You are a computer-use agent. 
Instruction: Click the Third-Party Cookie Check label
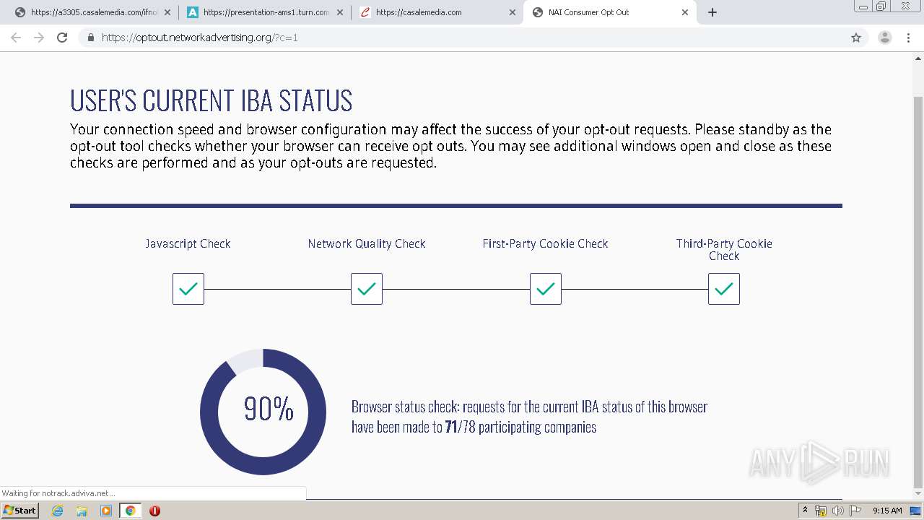pyautogui.click(x=724, y=249)
